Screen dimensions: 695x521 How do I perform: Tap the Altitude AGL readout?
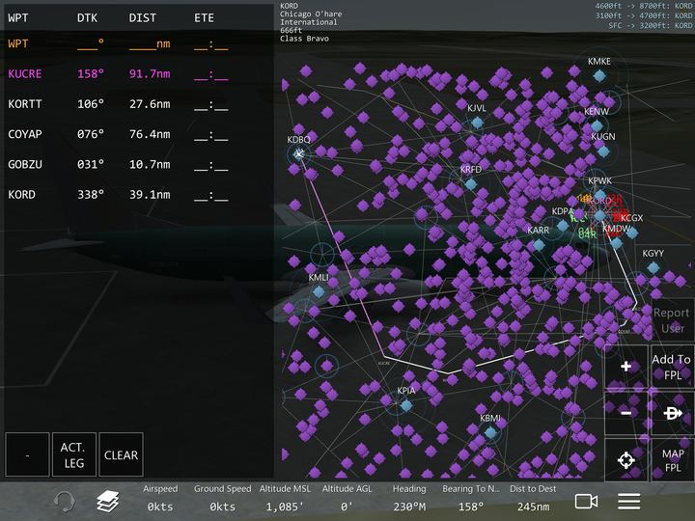click(x=347, y=498)
